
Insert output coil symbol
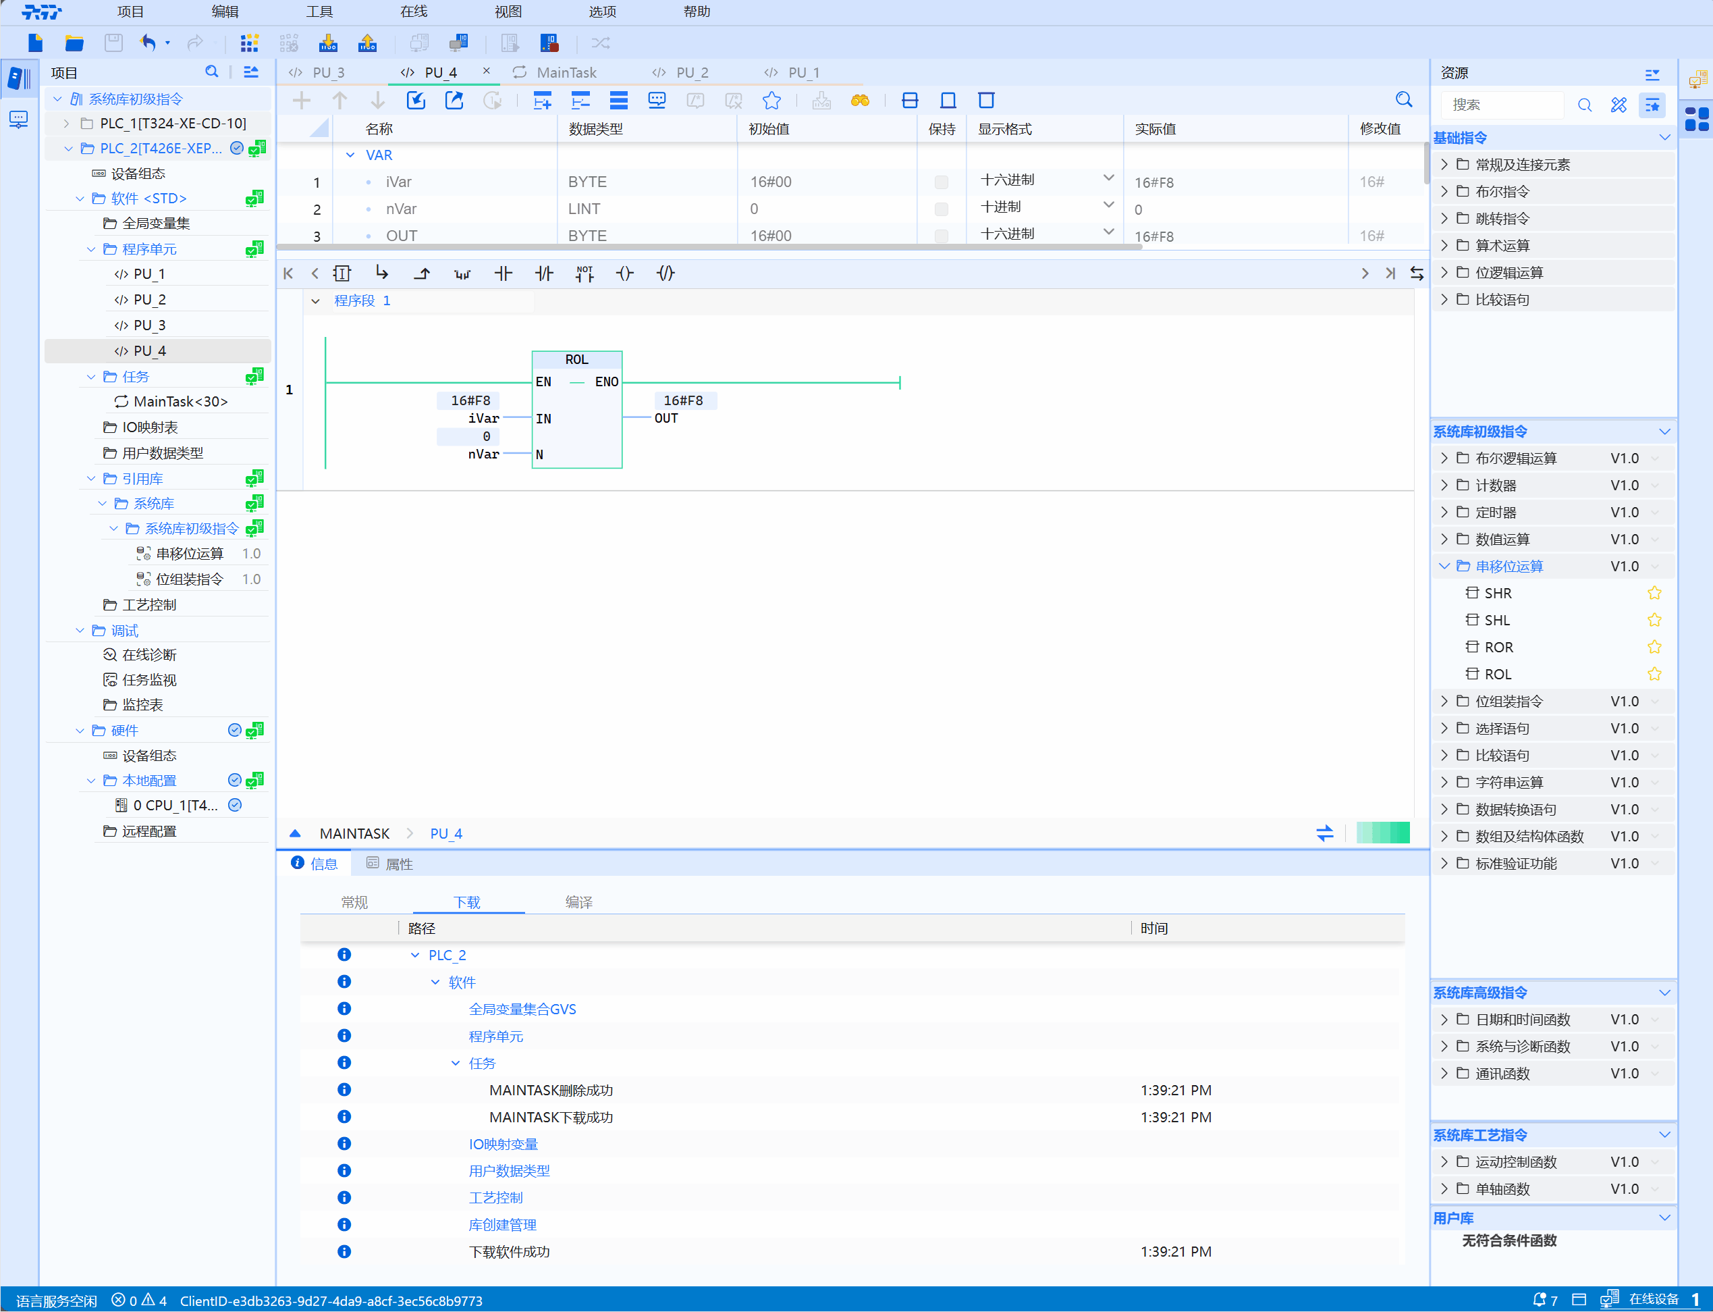pyautogui.click(x=624, y=273)
